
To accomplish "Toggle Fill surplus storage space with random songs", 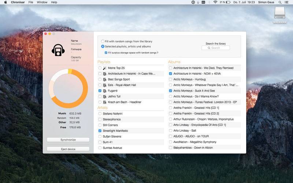I will (x=106, y=53).
